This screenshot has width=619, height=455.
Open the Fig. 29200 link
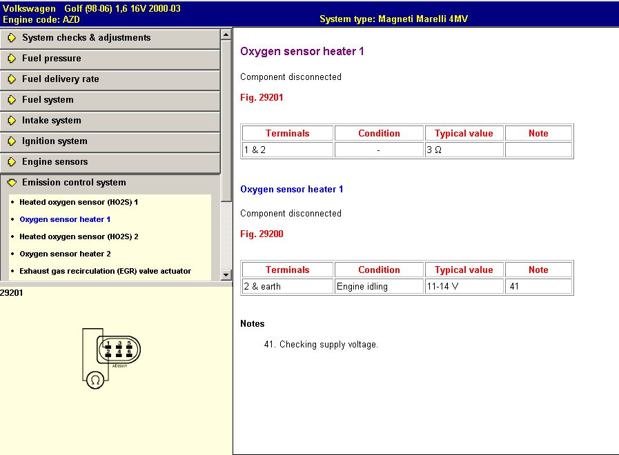262,234
